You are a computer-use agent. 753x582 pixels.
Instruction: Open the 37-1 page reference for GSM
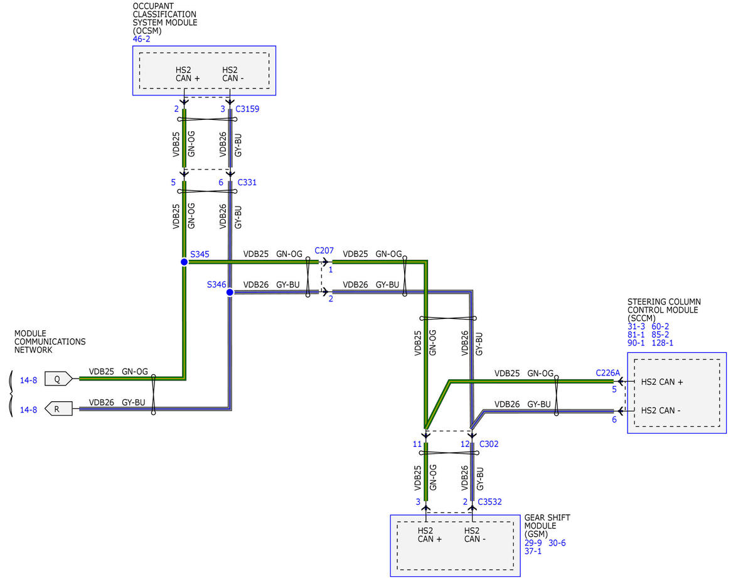(x=534, y=551)
